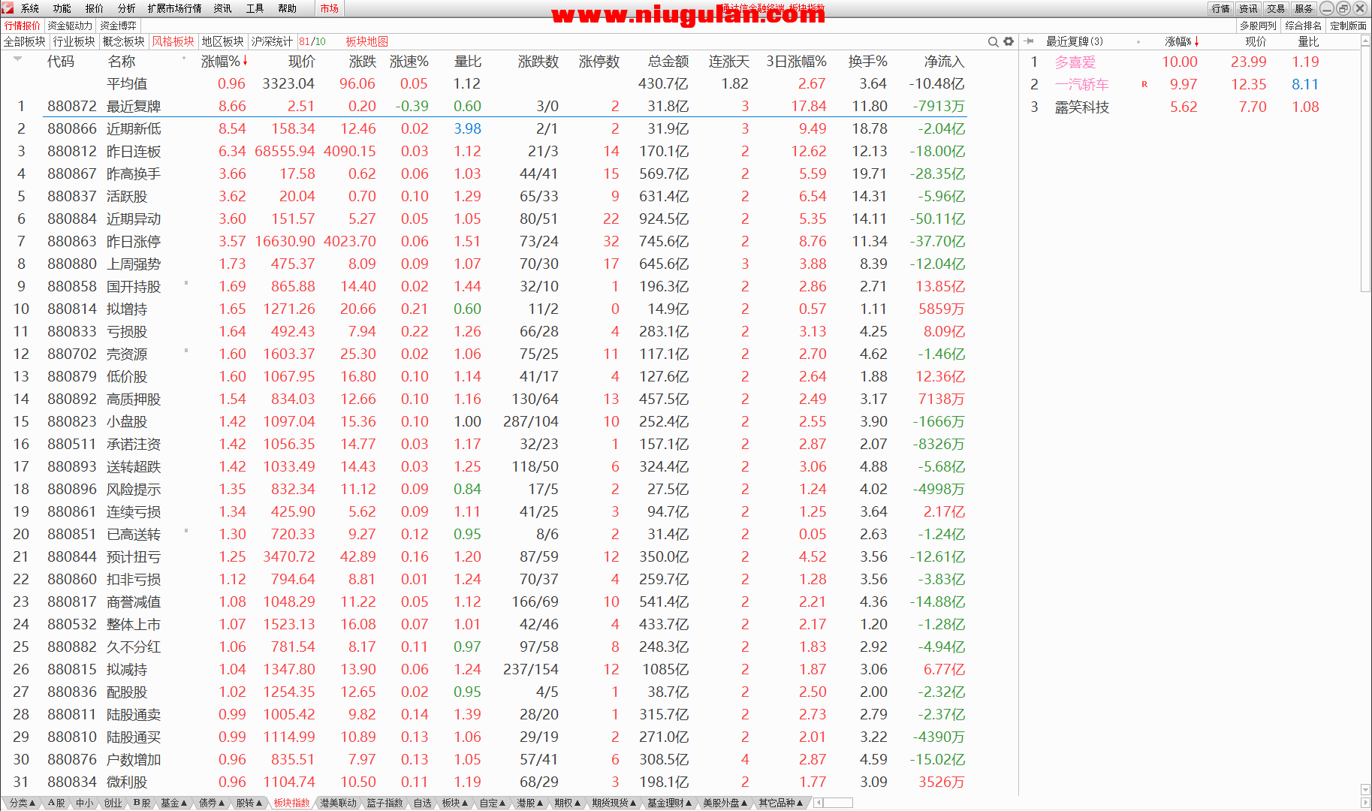Open the 工具 menu
The height and width of the screenshot is (811, 1372).
pyautogui.click(x=255, y=8)
